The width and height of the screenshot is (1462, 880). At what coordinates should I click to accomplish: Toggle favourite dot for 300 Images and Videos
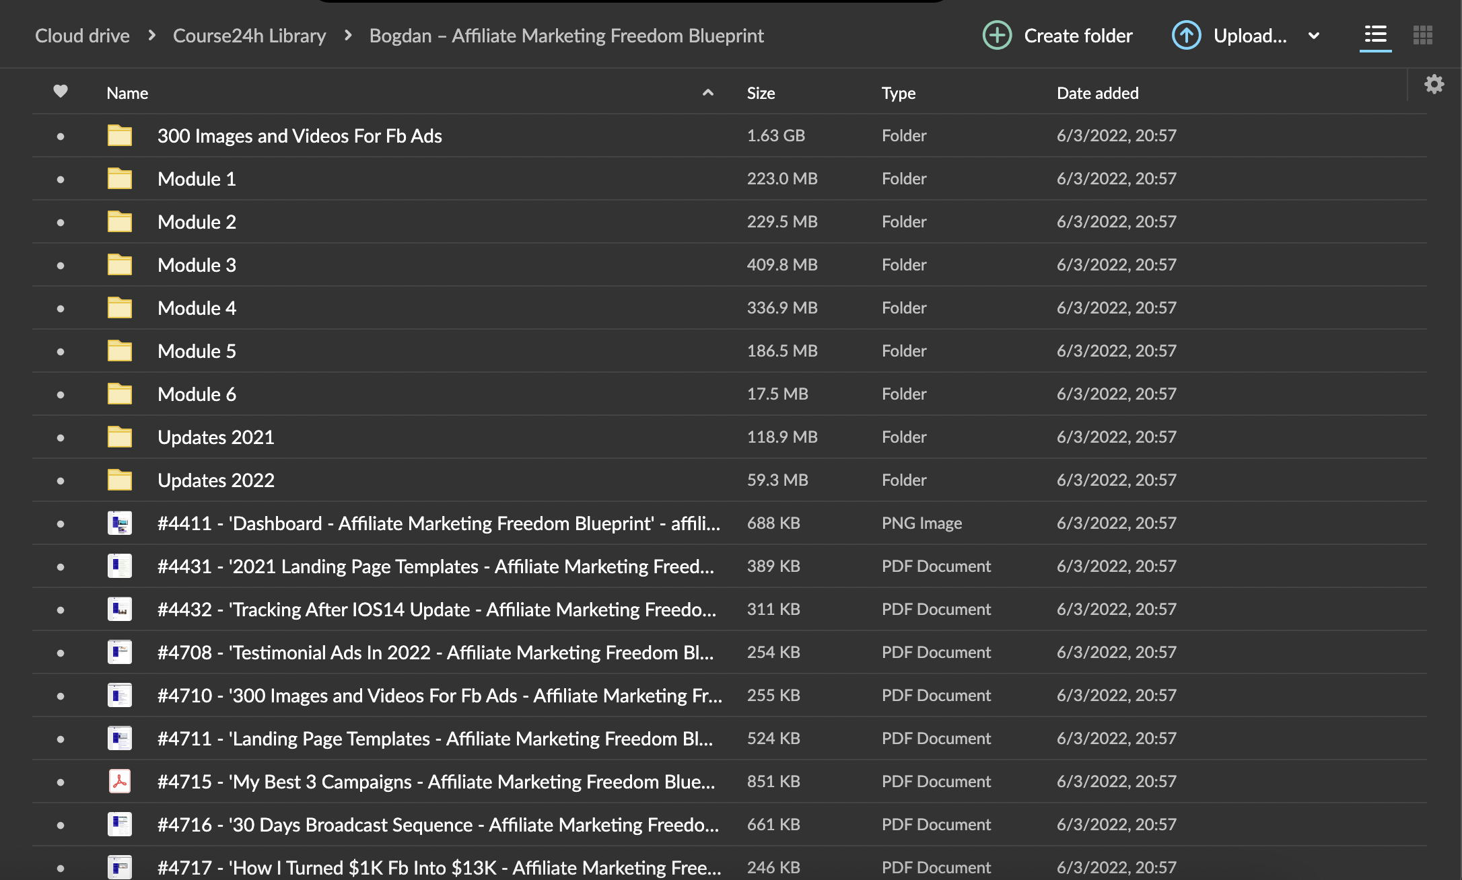pyautogui.click(x=61, y=137)
